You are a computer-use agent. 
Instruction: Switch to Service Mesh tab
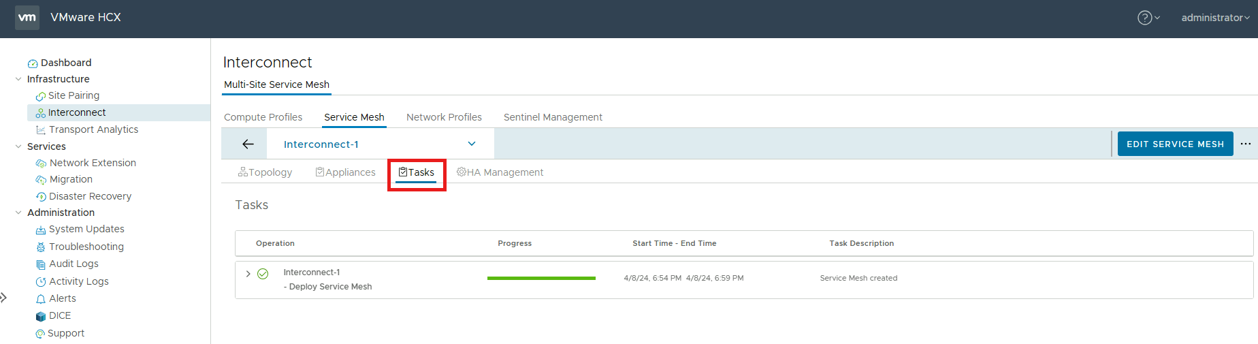[x=354, y=117]
